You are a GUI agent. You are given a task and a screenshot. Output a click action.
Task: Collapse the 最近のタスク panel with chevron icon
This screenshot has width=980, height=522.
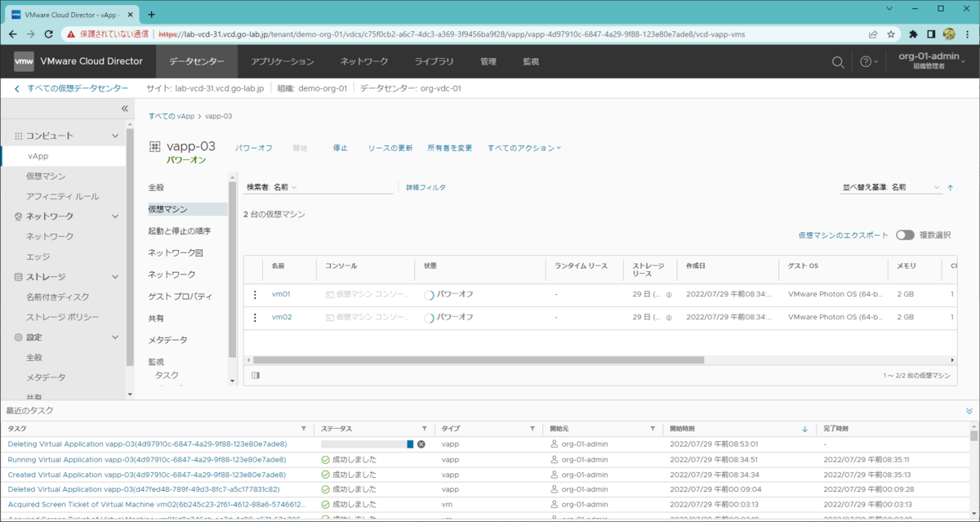pos(969,411)
